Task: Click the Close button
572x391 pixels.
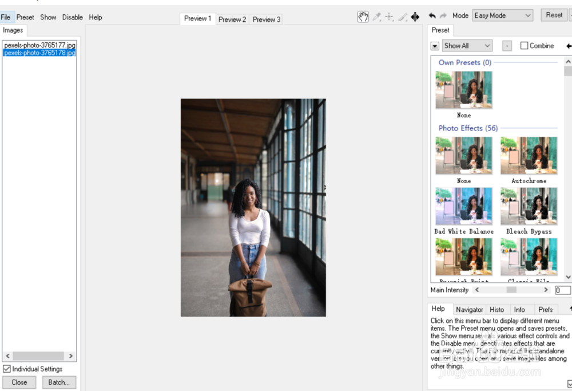Action: click(x=19, y=382)
